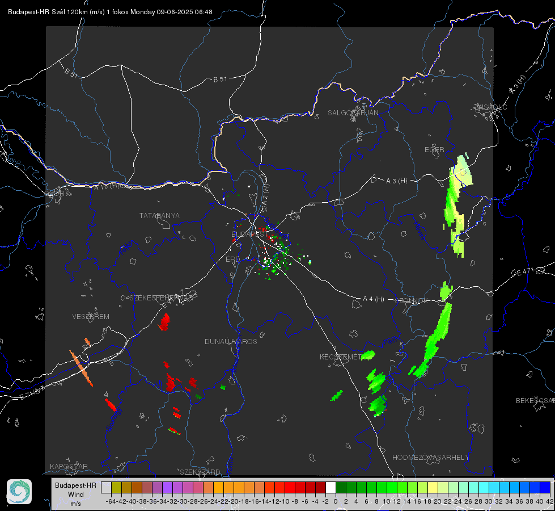Select the light gray swatch at legend's left end

point(106,487)
